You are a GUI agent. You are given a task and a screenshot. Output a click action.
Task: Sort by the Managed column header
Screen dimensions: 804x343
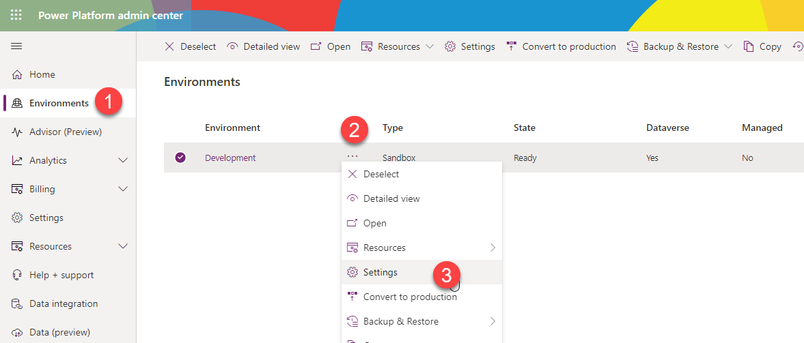pos(762,128)
